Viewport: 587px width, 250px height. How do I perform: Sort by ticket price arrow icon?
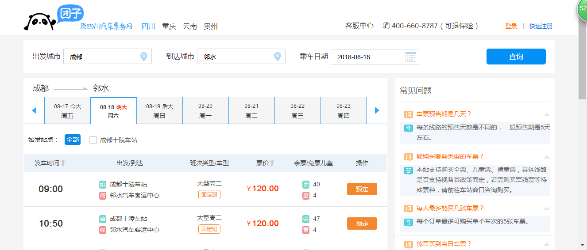tap(272, 163)
